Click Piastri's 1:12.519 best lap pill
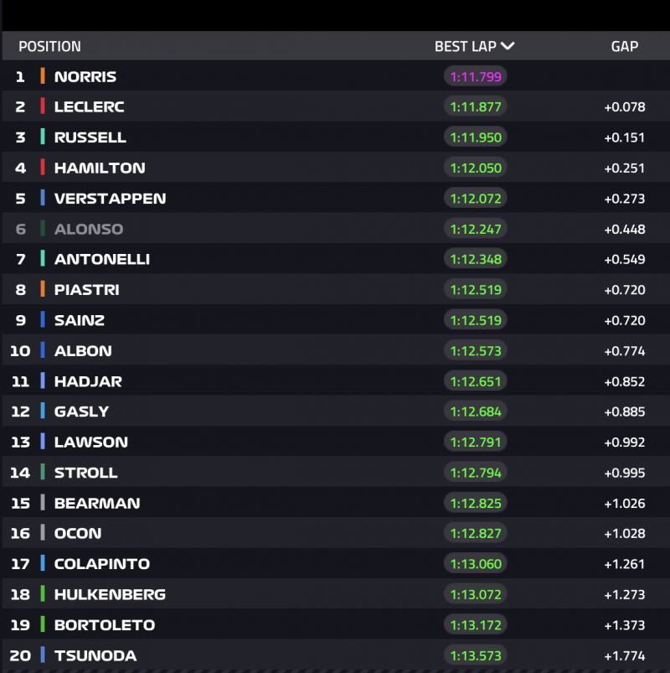This screenshot has height=673, width=670. (476, 290)
